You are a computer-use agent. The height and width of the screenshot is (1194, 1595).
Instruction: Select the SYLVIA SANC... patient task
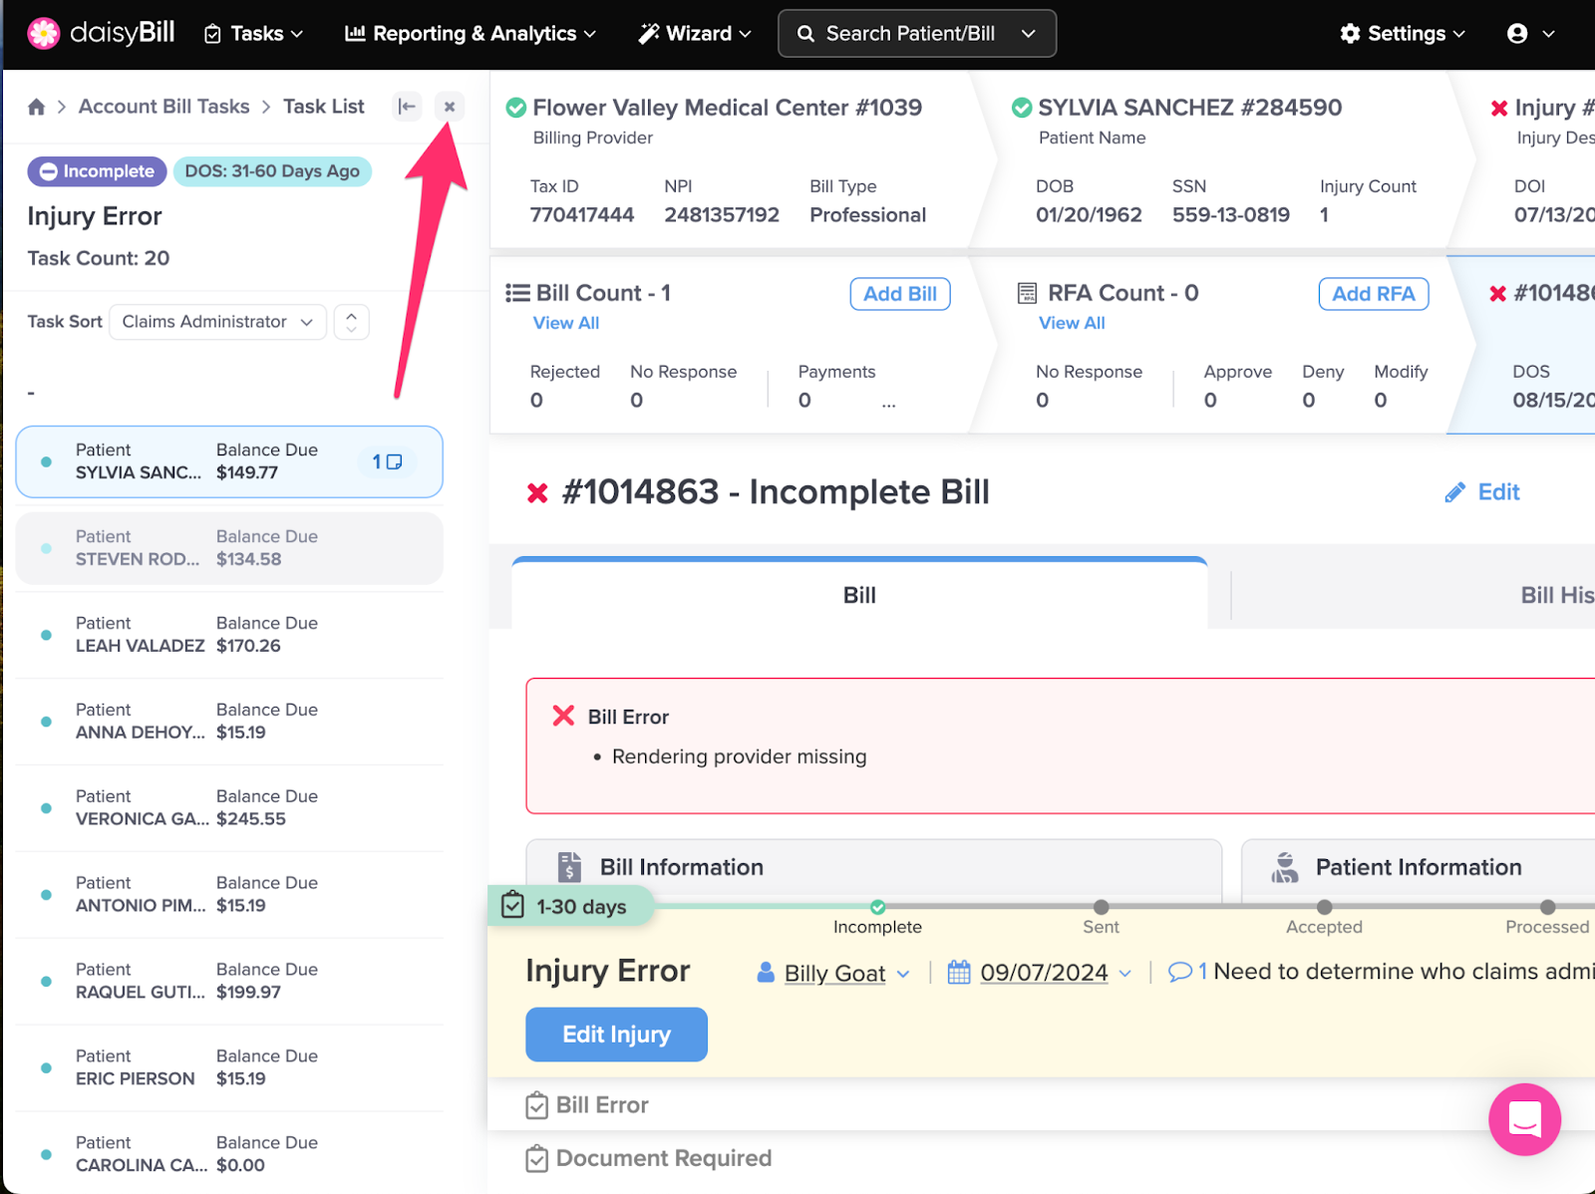229,461
